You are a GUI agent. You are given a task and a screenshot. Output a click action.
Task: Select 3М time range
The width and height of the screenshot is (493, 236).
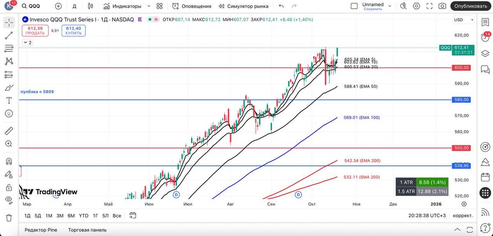click(60, 215)
